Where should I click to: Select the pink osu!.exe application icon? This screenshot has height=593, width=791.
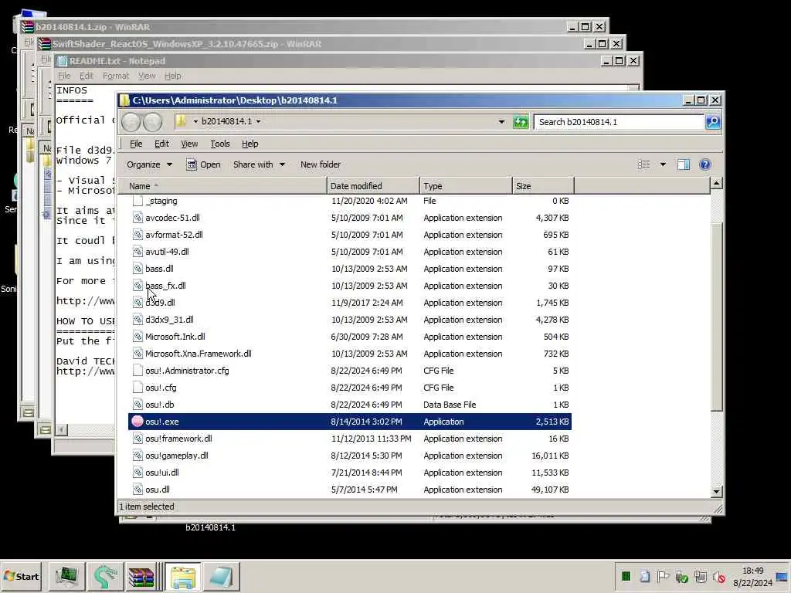coord(137,421)
